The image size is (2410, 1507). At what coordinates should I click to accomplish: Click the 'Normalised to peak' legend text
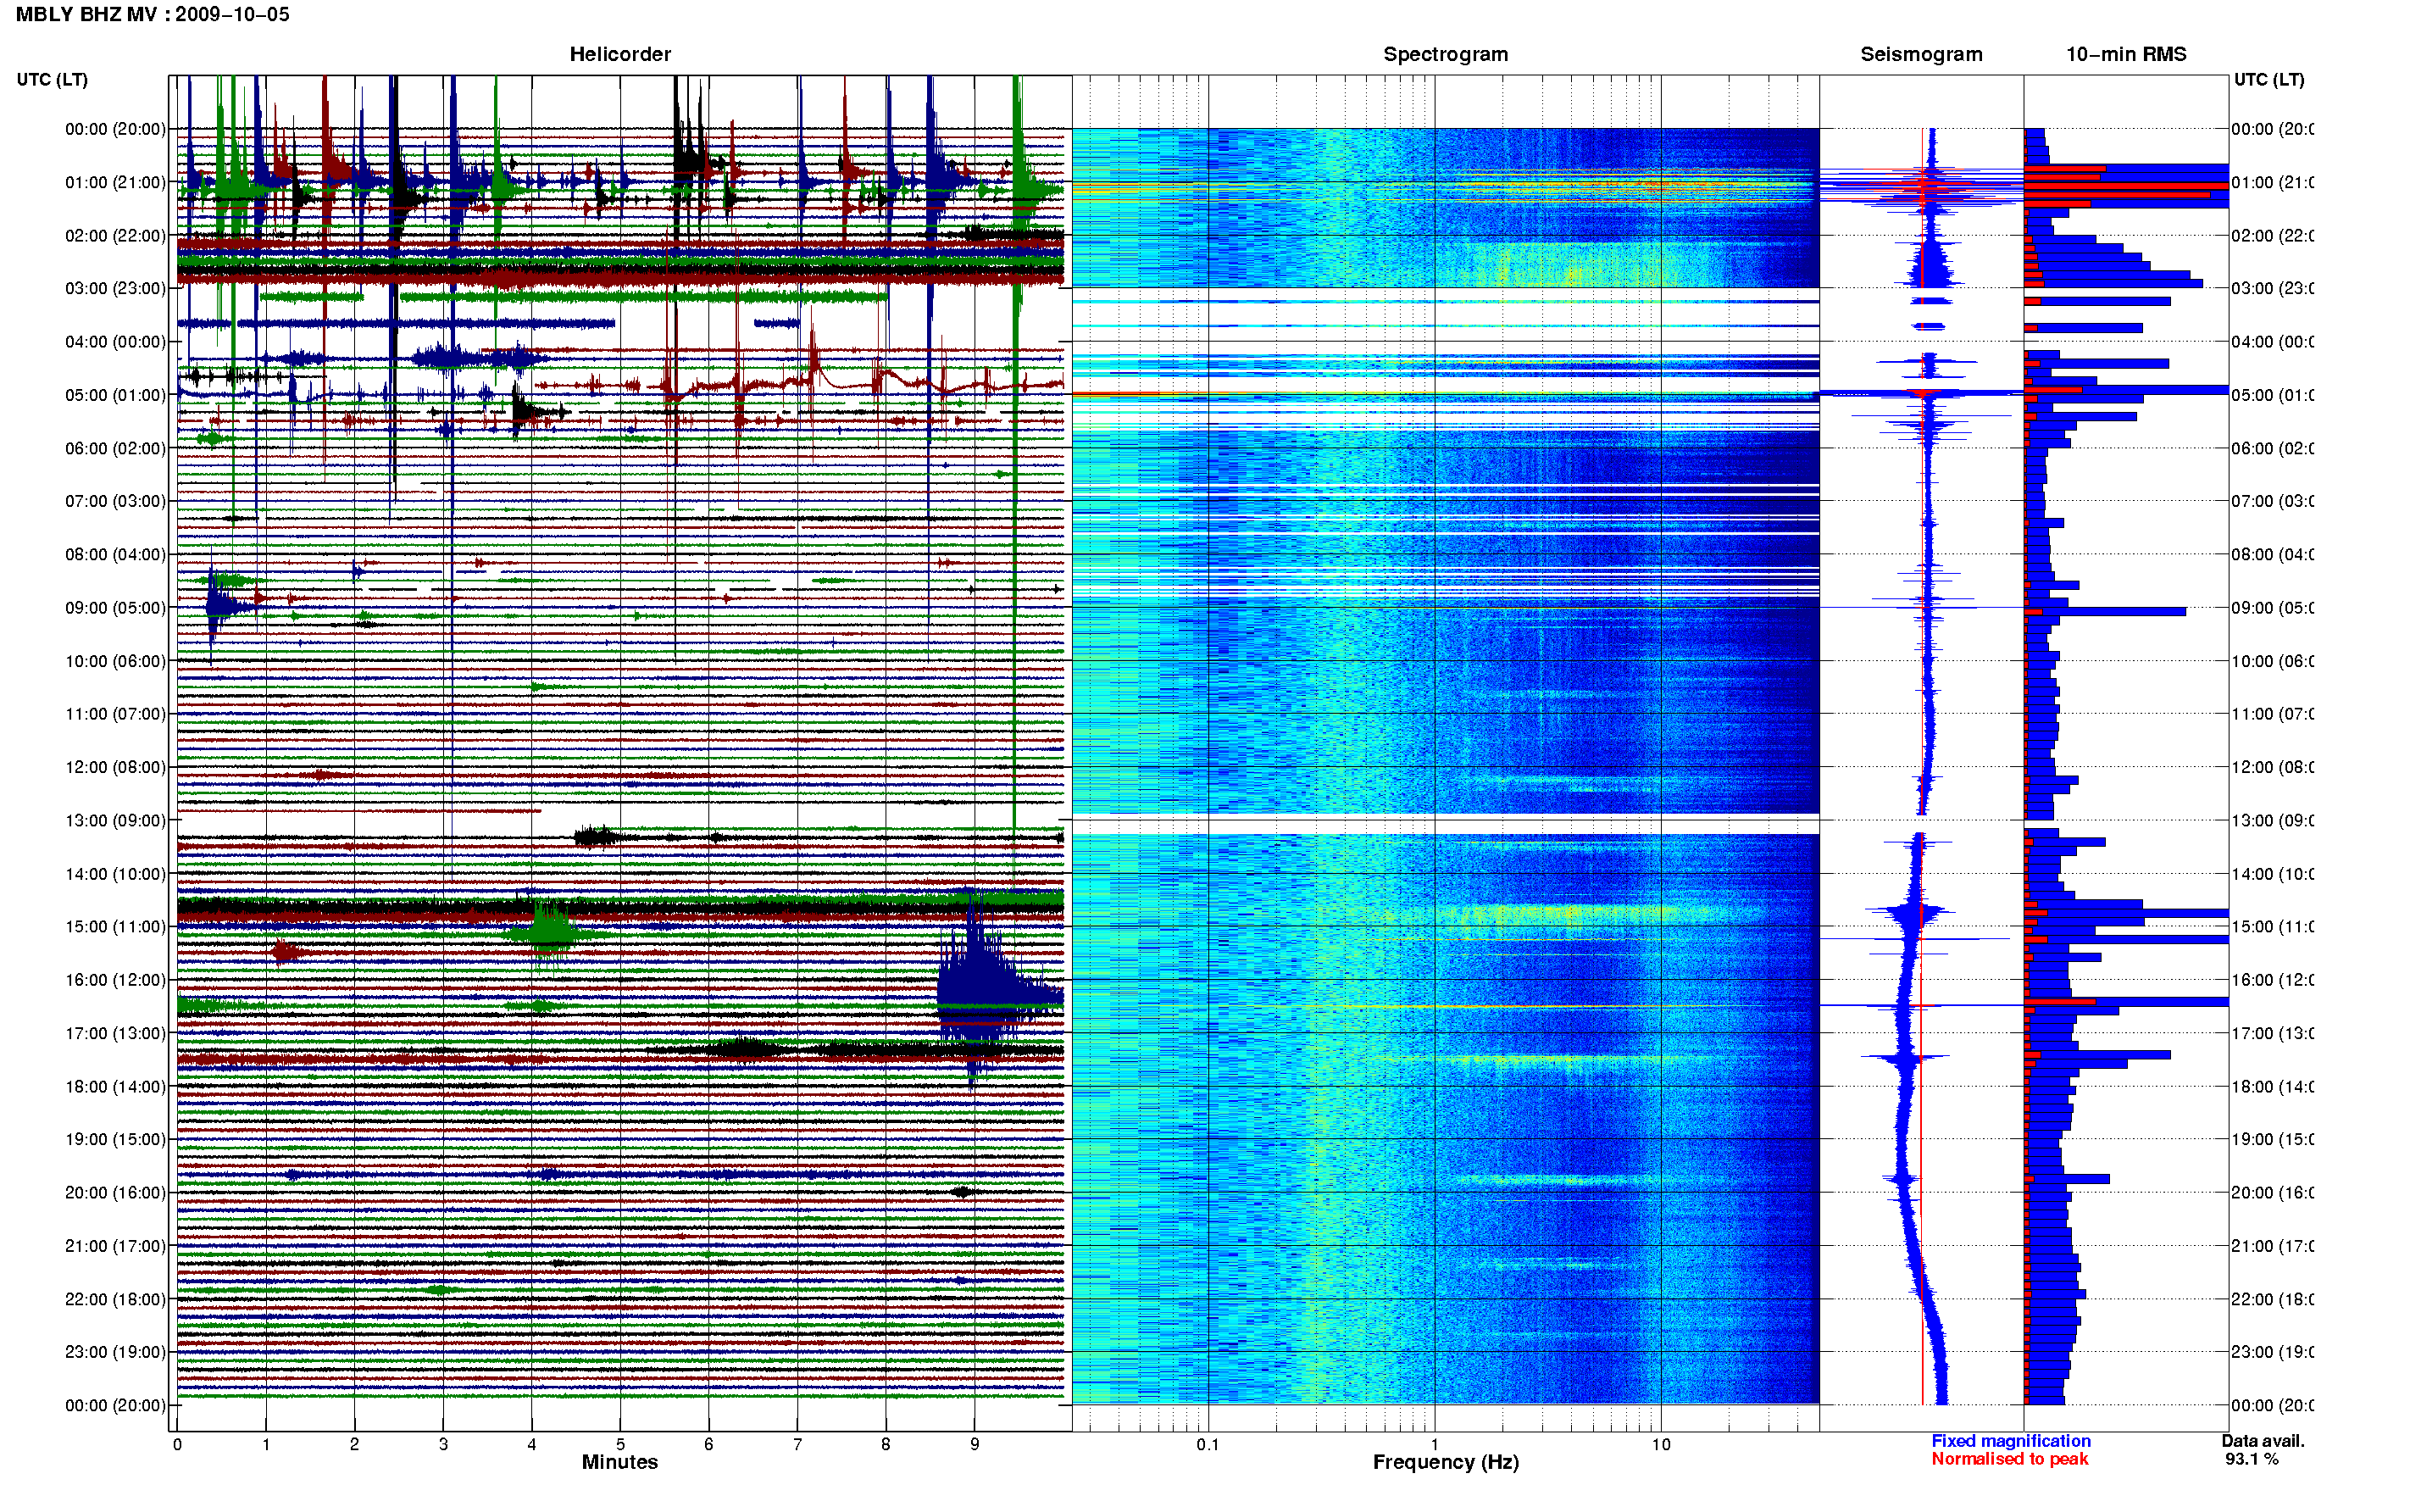(2009, 1460)
